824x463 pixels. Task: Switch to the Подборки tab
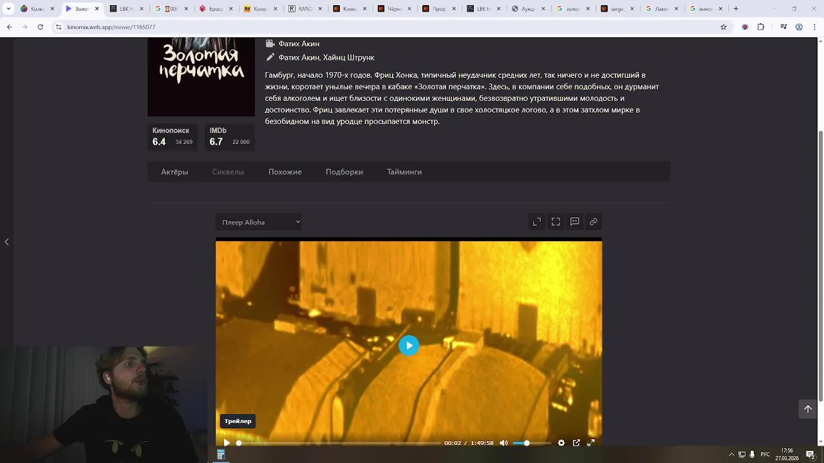(x=344, y=172)
